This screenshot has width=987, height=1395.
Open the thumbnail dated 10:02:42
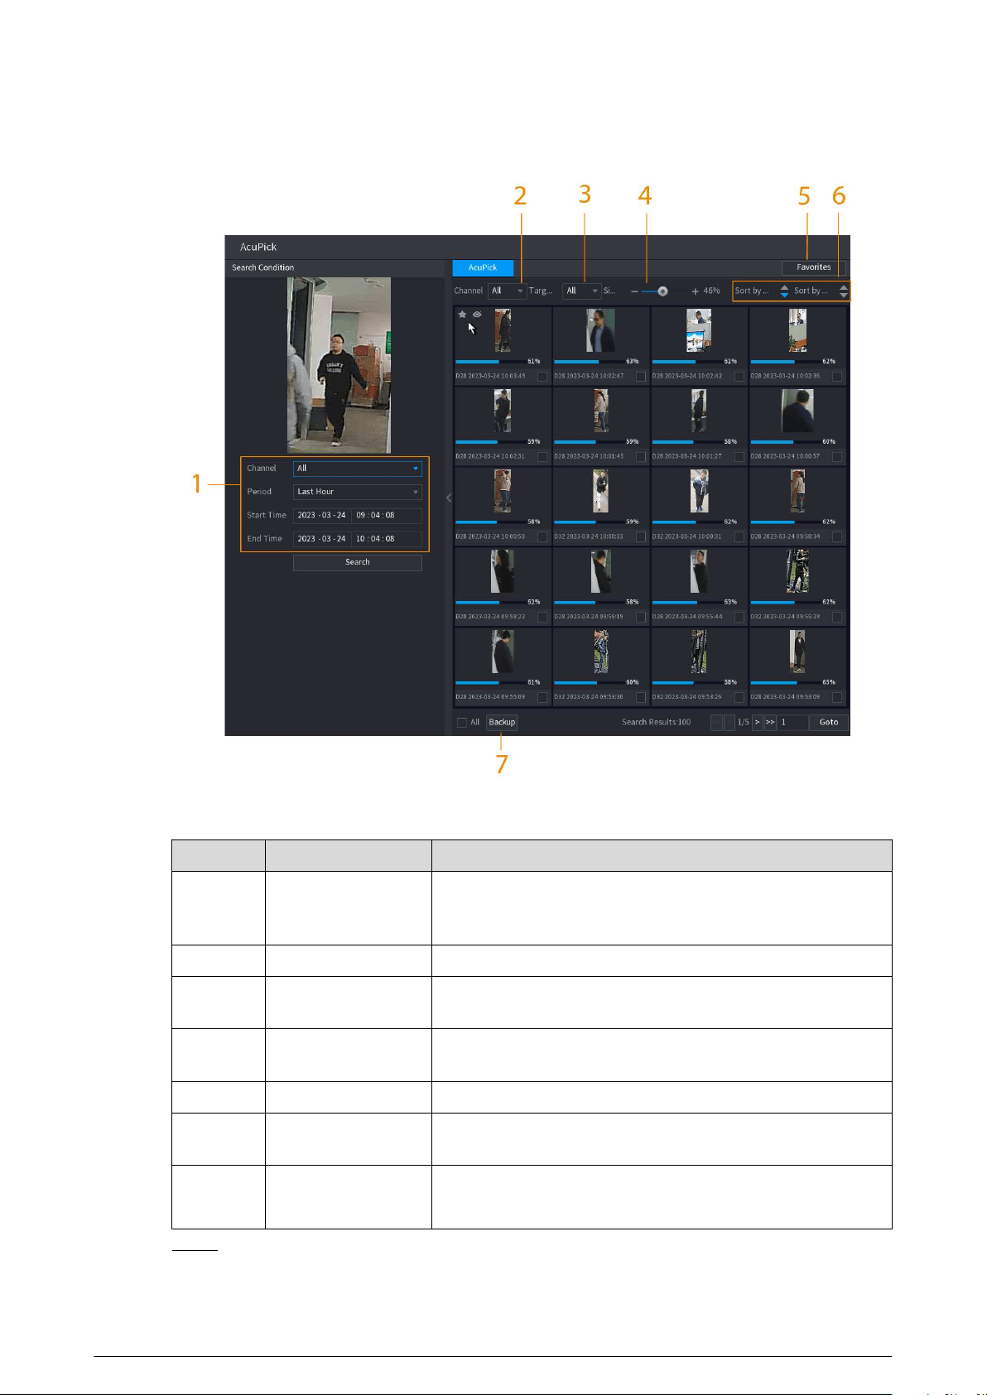[699, 331]
